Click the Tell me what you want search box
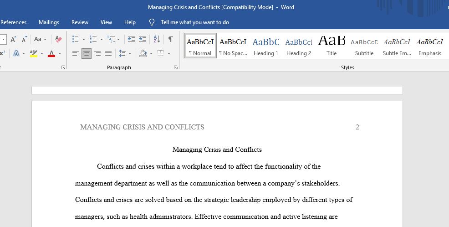 click(195, 22)
